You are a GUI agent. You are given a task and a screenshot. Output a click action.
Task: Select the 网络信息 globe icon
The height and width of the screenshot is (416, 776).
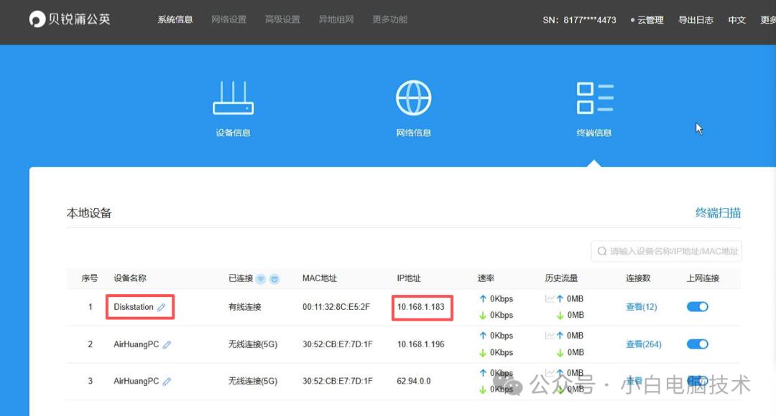pos(413,98)
